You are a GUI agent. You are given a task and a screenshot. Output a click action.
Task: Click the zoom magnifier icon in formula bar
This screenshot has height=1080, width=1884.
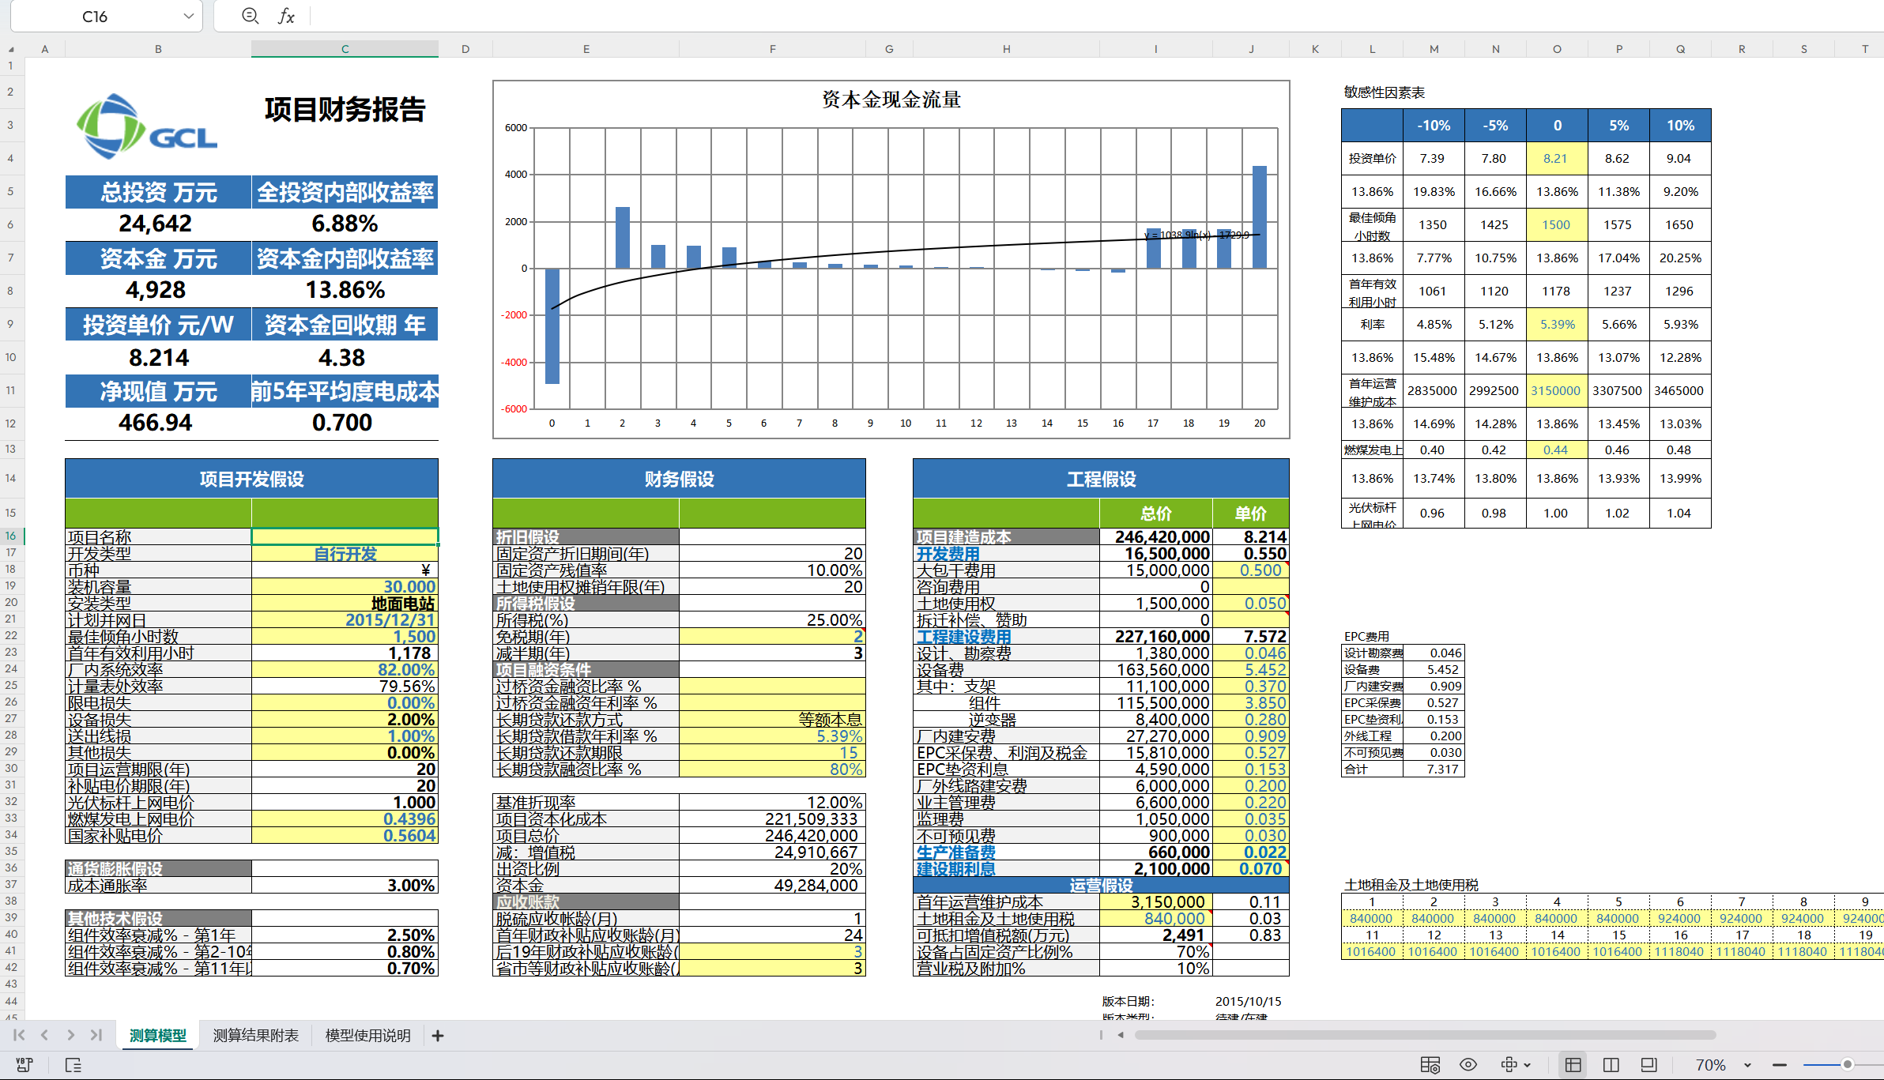pos(250,16)
